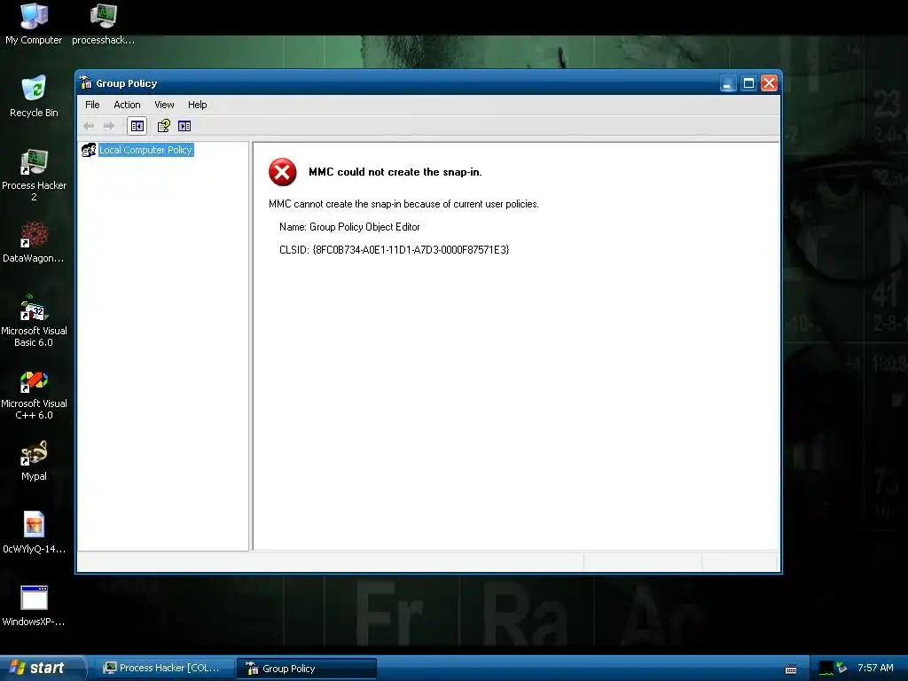Select the WindowsXP desktop file icon
908x681 pixels.
[x=34, y=606]
